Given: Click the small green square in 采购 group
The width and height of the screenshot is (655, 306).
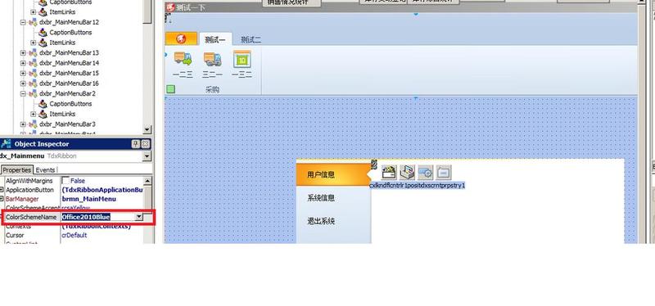Looking at the screenshot, I should point(170,89).
